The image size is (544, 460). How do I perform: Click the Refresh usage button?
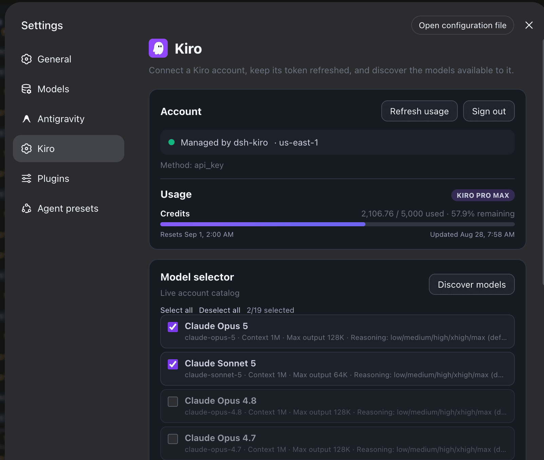point(419,111)
